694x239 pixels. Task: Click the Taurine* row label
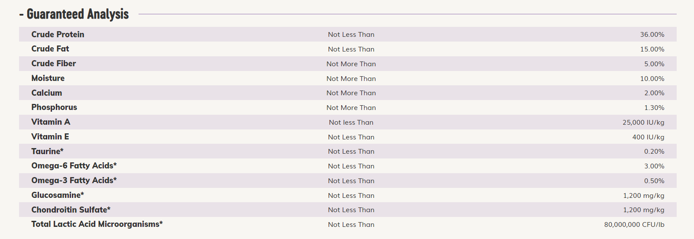(48, 151)
